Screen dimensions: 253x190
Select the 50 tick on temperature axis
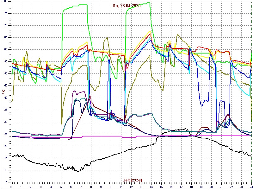pos(6,74)
